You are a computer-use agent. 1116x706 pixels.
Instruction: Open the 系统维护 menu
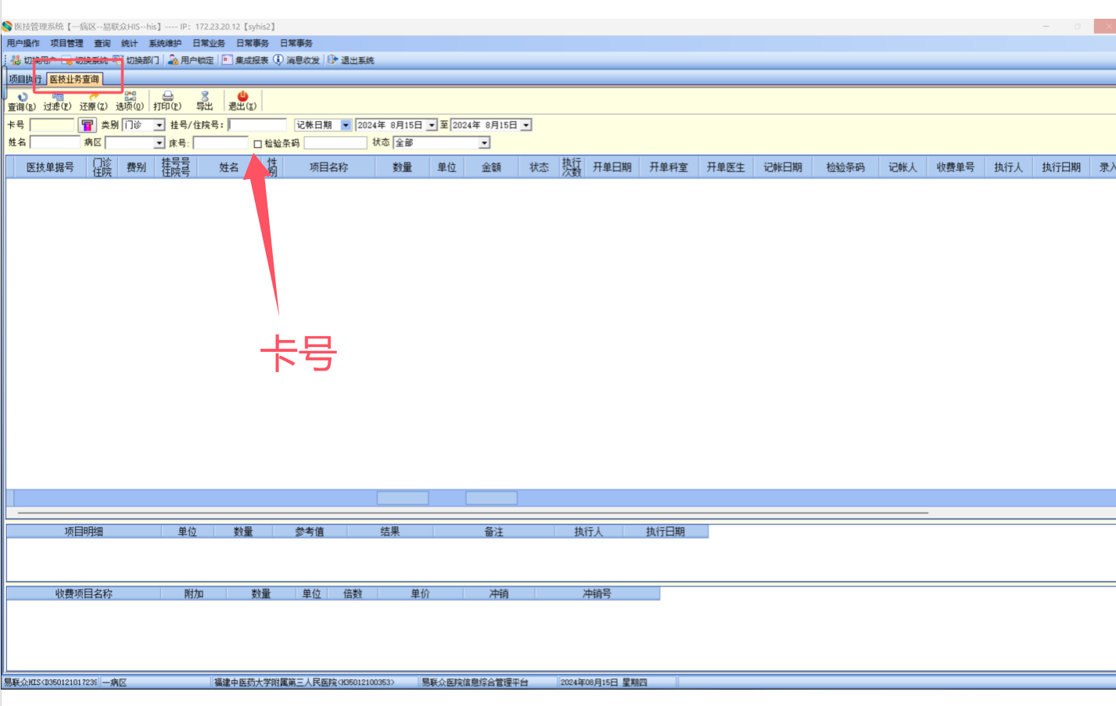(x=165, y=44)
